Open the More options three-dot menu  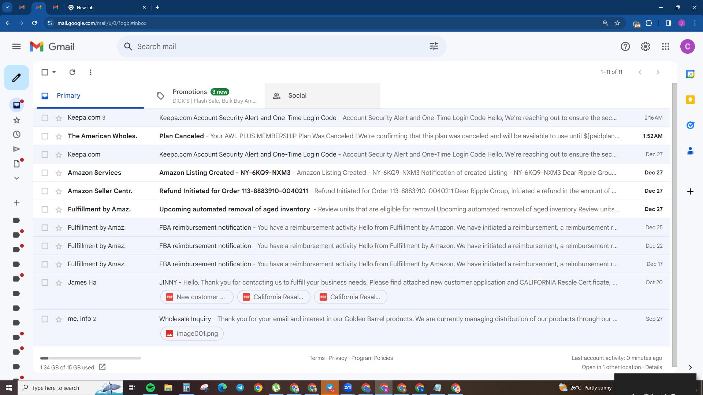(90, 72)
